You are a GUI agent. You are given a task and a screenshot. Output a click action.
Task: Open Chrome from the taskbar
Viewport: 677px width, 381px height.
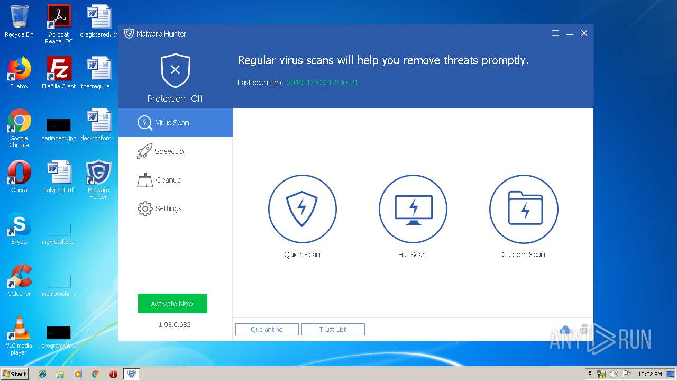pyautogui.click(x=95, y=374)
